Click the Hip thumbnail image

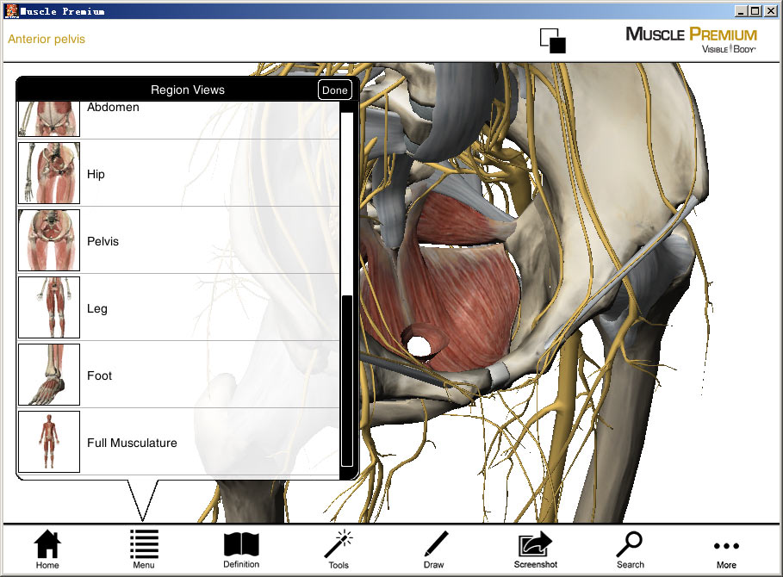click(x=49, y=173)
